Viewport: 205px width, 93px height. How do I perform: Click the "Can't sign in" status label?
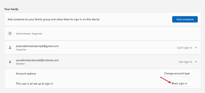(184, 48)
